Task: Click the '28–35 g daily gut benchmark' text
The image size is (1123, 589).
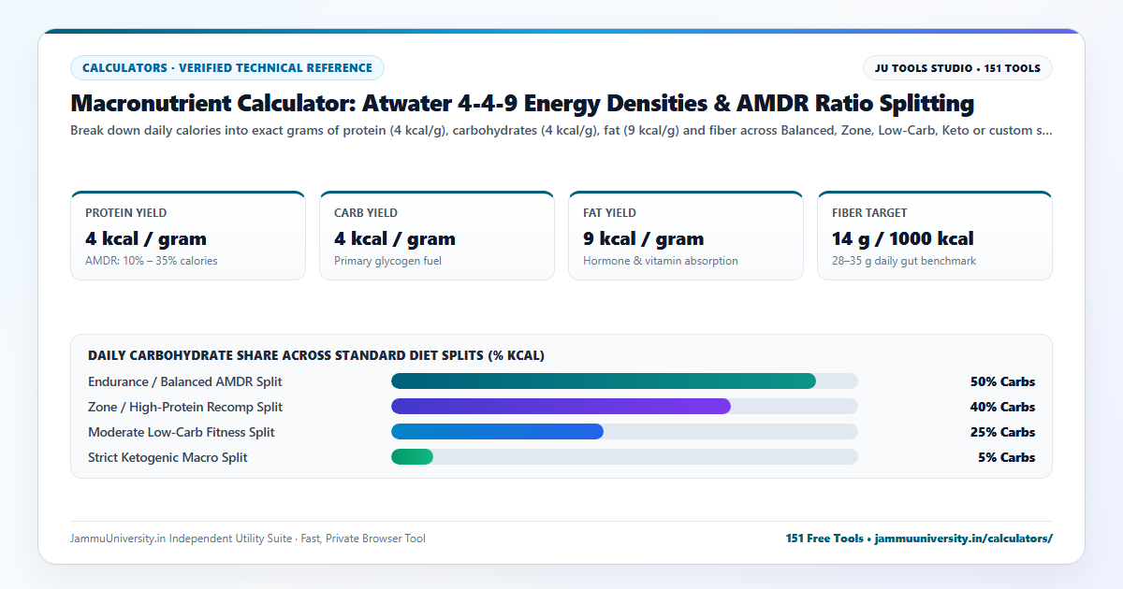Action: (x=904, y=261)
